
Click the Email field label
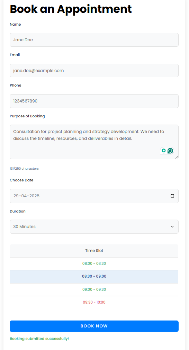(15, 55)
